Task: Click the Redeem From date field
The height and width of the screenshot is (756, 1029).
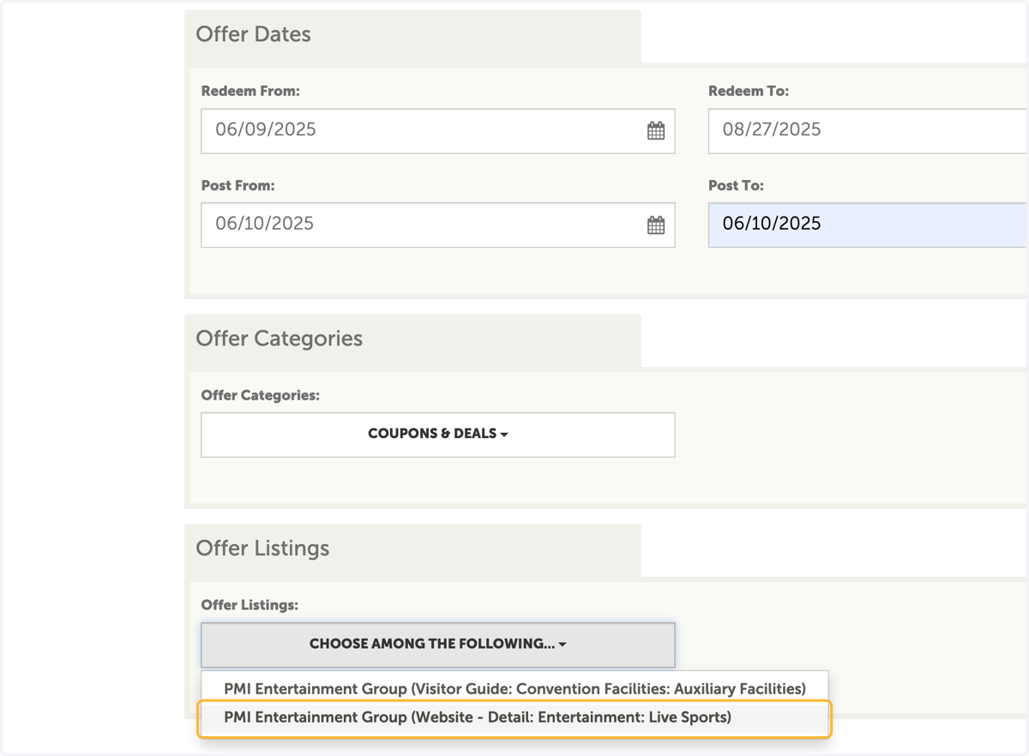Action: (438, 131)
